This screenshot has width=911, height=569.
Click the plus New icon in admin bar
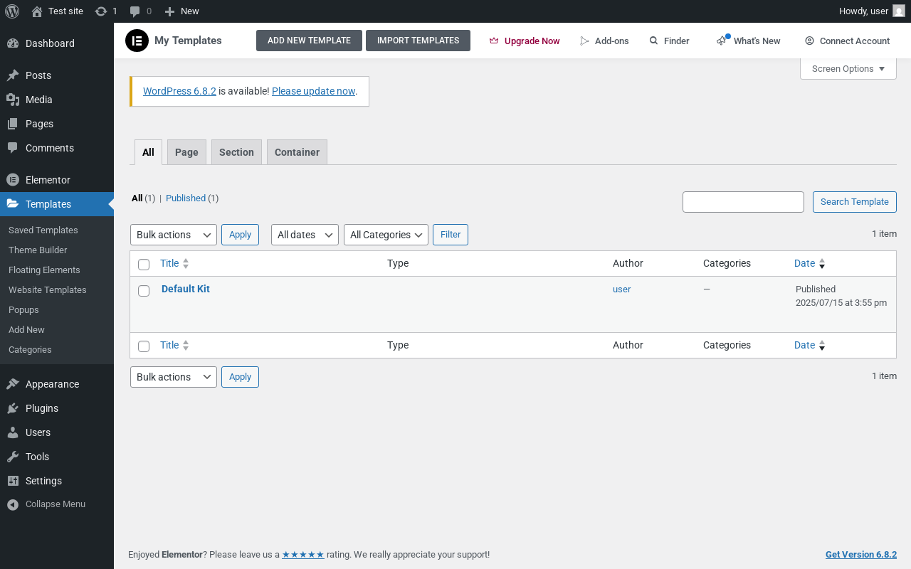tap(169, 11)
